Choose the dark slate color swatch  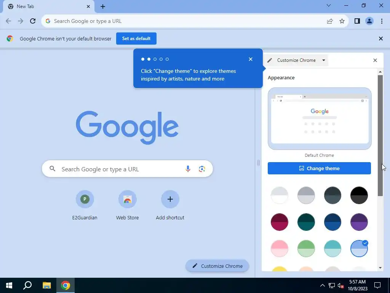click(332, 195)
